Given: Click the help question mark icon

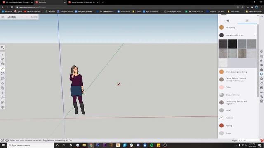Looking at the screenshot, I should click(2, 141).
